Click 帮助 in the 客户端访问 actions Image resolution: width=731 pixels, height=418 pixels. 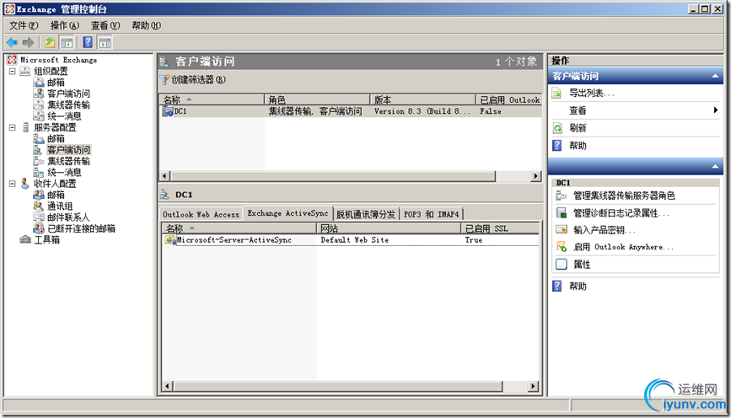(578, 146)
